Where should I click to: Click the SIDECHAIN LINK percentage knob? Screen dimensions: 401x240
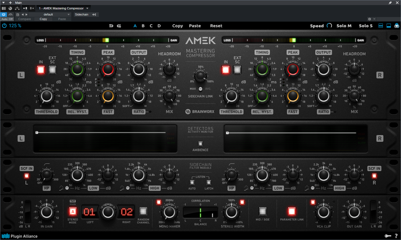[x=200, y=76]
